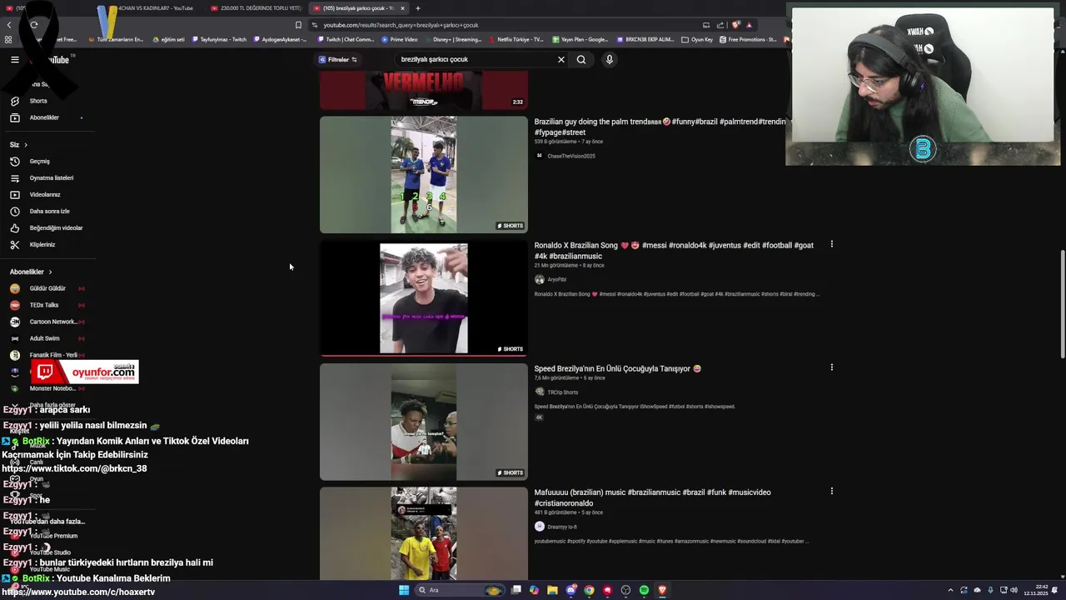The width and height of the screenshot is (1066, 600).
Task: Reload the page with browser refresh icon
Action: pyautogui.click(x=34, y=25)
